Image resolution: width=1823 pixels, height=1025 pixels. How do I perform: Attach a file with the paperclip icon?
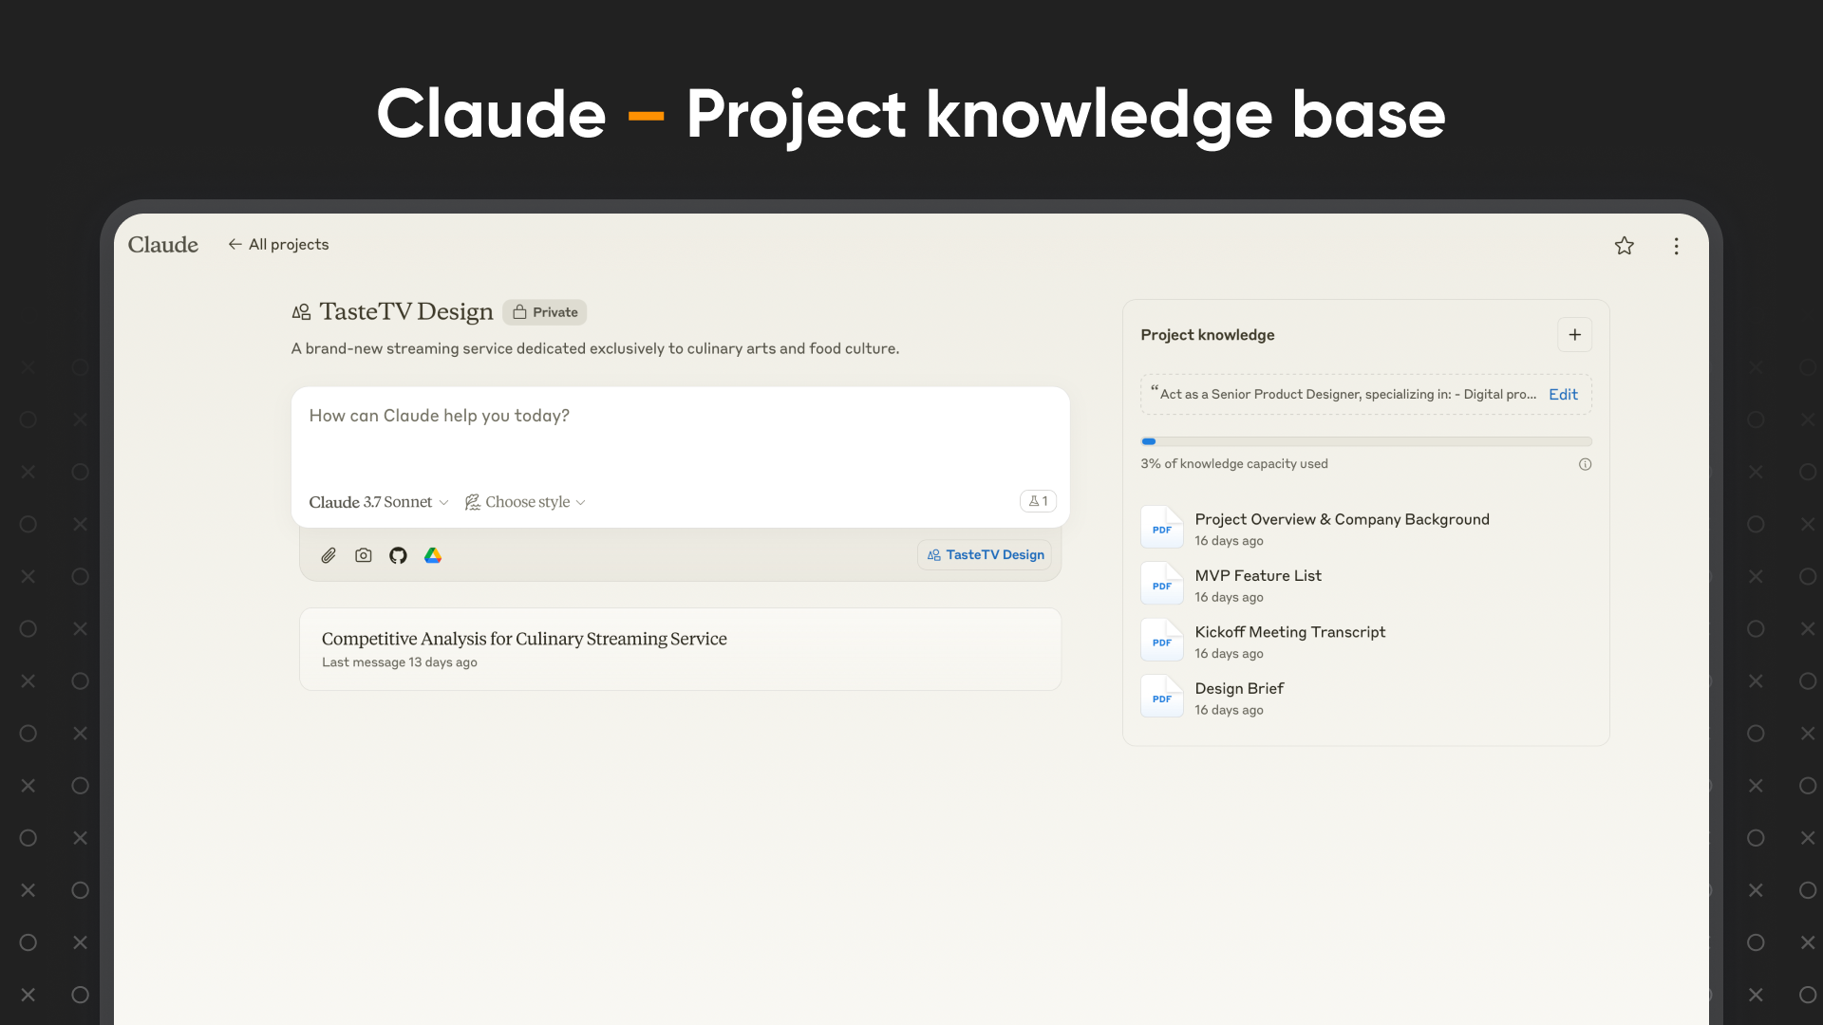click(329, 555)
